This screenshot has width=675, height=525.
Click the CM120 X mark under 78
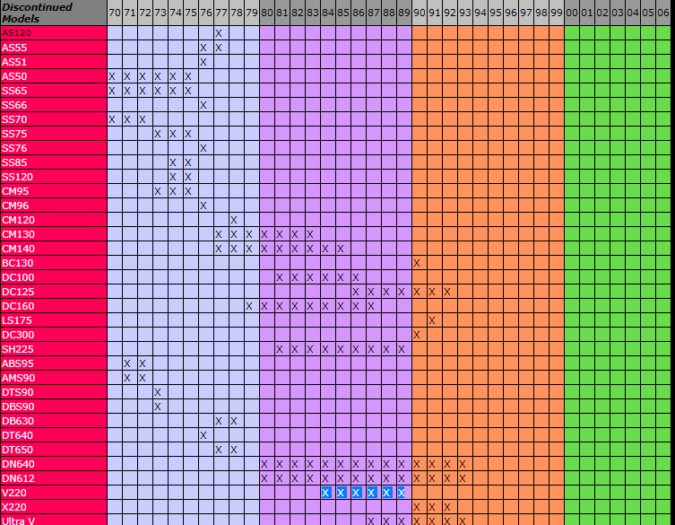point(234,220)
